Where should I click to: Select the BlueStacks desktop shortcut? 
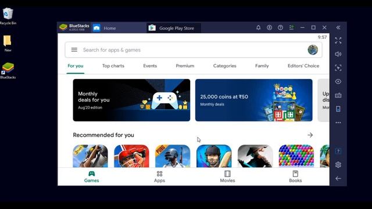click(8, 71)
